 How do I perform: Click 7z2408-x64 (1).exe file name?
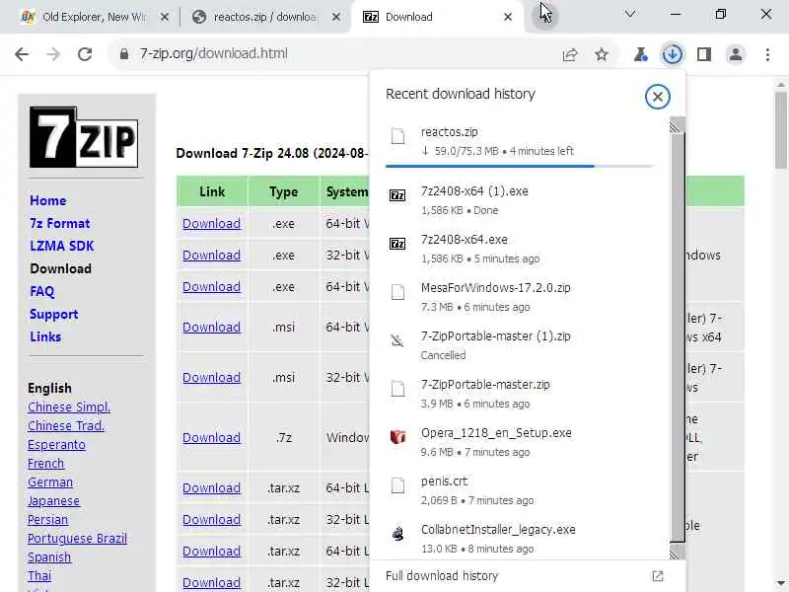(x=474, y=191)
